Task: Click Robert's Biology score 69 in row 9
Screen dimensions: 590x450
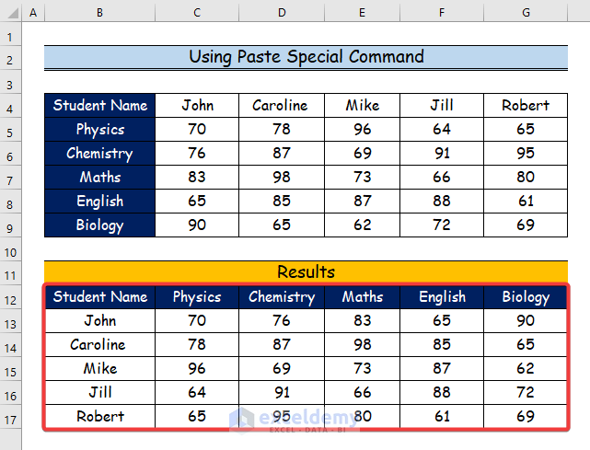Action: click(526, 225)
